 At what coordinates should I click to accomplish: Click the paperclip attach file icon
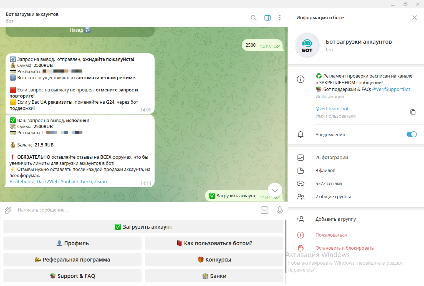point(8,210)
